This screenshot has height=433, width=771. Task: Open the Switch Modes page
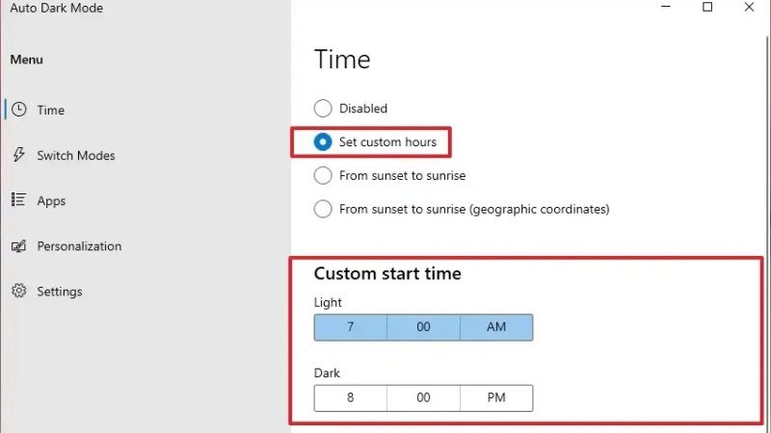point(76,156)
